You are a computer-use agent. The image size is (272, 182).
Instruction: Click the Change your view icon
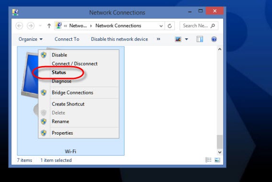coord(178,39)
